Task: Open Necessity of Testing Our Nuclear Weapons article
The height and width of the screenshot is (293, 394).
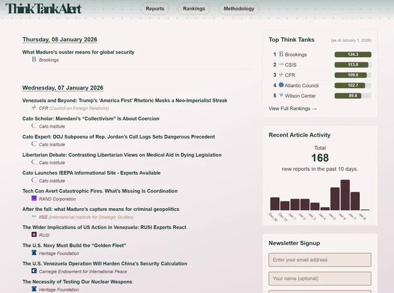Action: (77, 281)
